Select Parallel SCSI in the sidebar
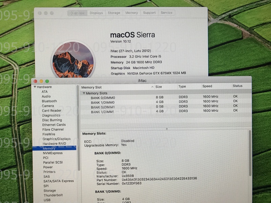Image resolution: width=271 pixels, height=203 pixels. 53,162
